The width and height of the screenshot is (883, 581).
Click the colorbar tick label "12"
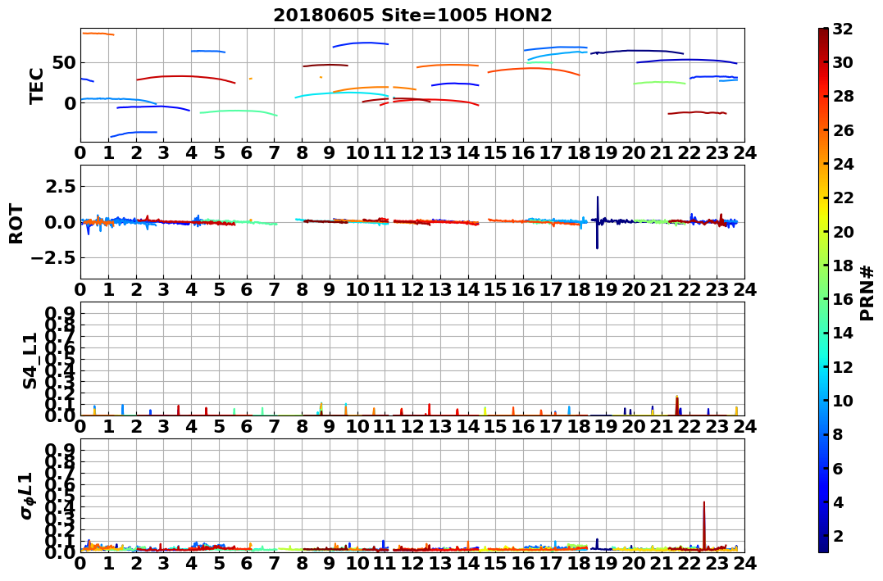pyautogui.click(x=843, y=366)
